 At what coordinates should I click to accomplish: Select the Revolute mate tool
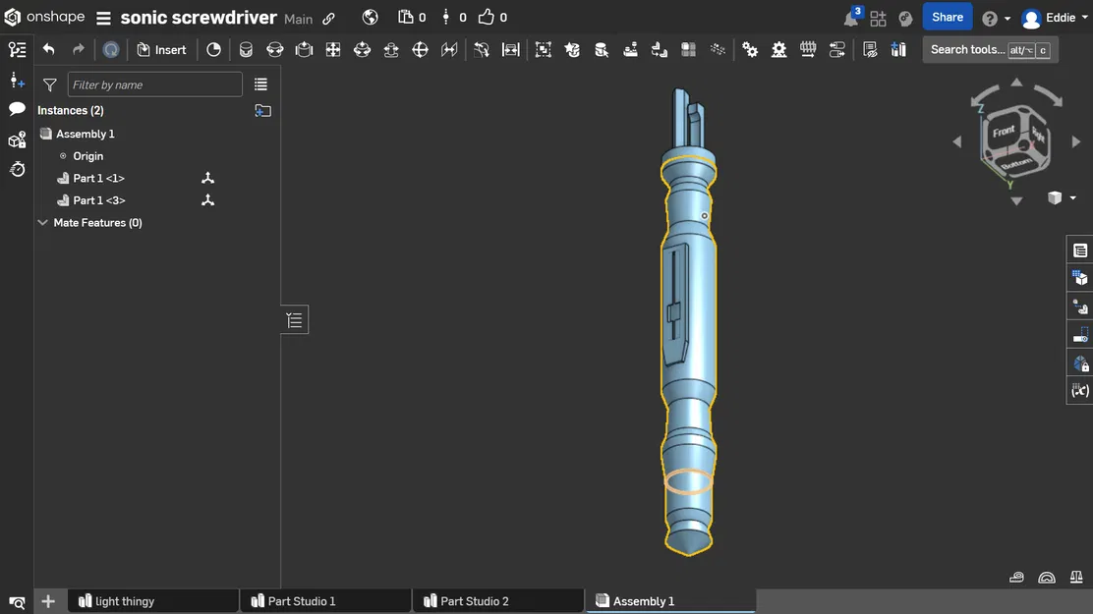pyautogui.click(x=275, y=49)
